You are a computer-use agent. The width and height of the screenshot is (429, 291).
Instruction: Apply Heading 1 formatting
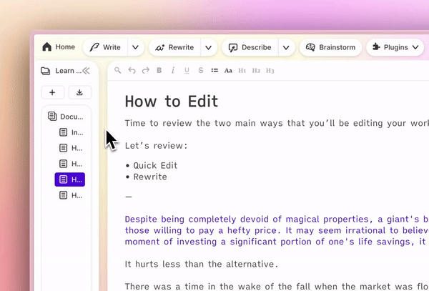(242, 71)
